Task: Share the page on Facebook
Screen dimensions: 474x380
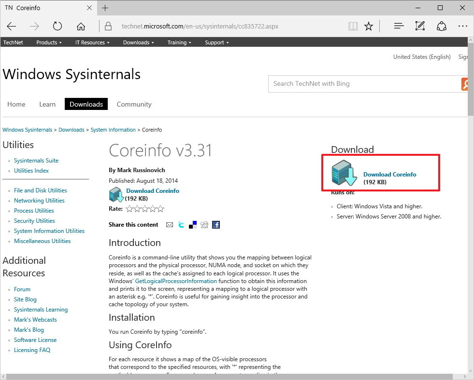Action: click(x=216, y=224)
